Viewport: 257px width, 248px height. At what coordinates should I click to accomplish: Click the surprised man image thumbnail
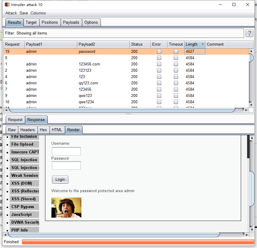66,207
